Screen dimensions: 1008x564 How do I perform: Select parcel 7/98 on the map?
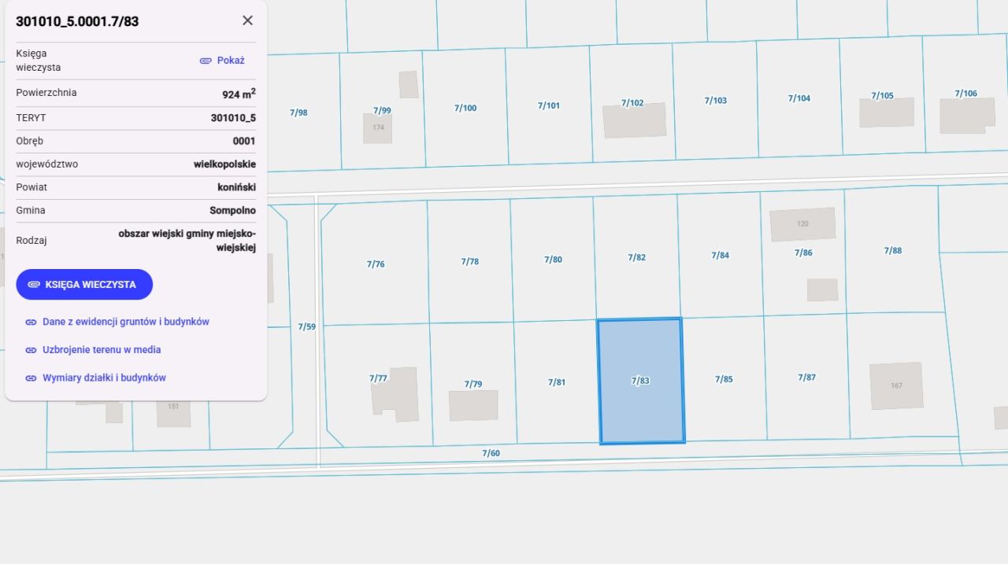click(x=298, y=112)
